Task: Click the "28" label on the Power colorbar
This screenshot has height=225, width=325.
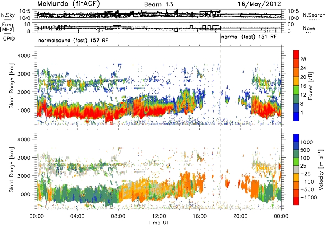Action: coord(303,59)
